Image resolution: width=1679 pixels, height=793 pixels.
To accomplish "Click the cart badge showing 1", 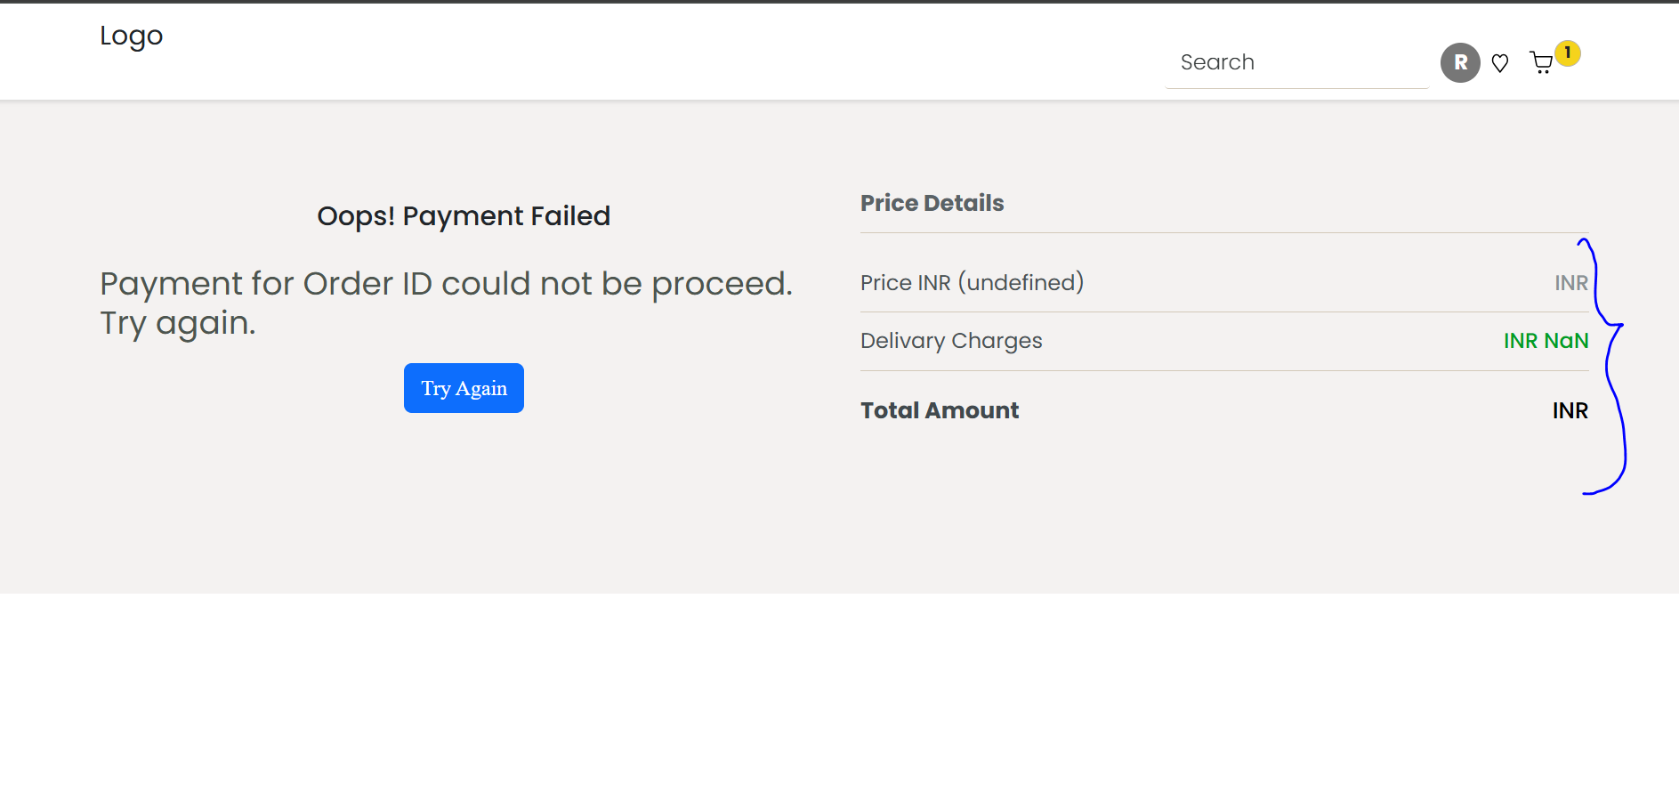I will (x=1568, y=53).
